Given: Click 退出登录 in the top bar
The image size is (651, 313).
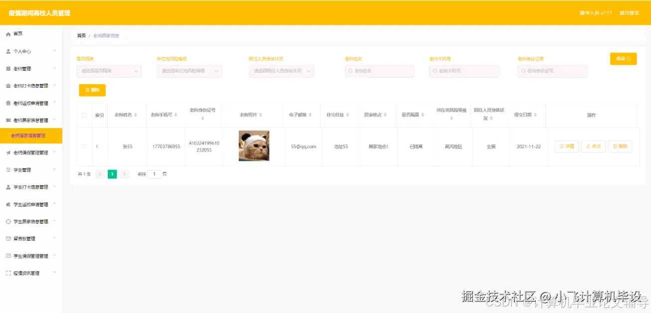Looking at the screenshot, I should (629, 13).
